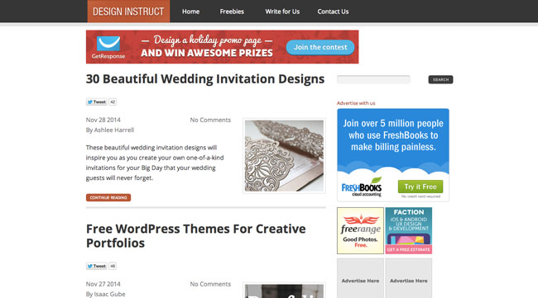This screenshot has height=298, width=538.
Task: Tweet the wedding invitation article
Action: tap(96, 102)
